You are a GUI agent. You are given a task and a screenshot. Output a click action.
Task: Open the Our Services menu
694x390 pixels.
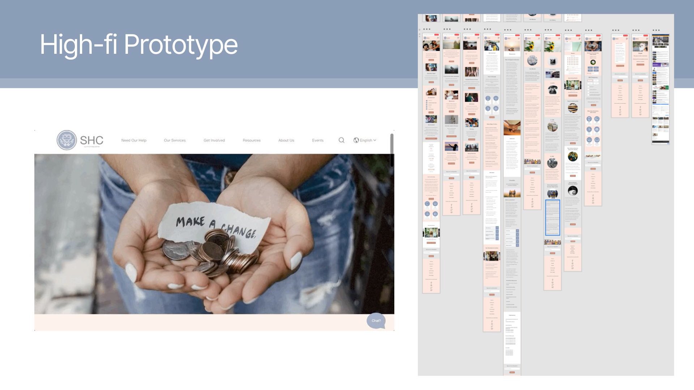point(175,140)
